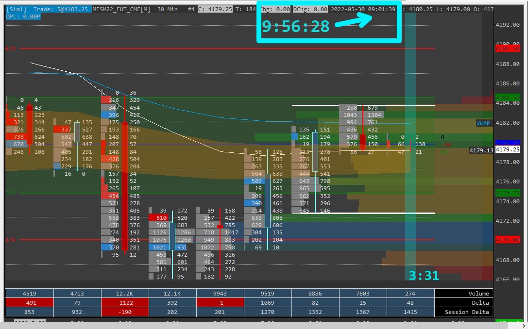Click the 1270 session delta cell
This screenshot has height=329, width=528.
pyautogui.click(x=267, y=312)
